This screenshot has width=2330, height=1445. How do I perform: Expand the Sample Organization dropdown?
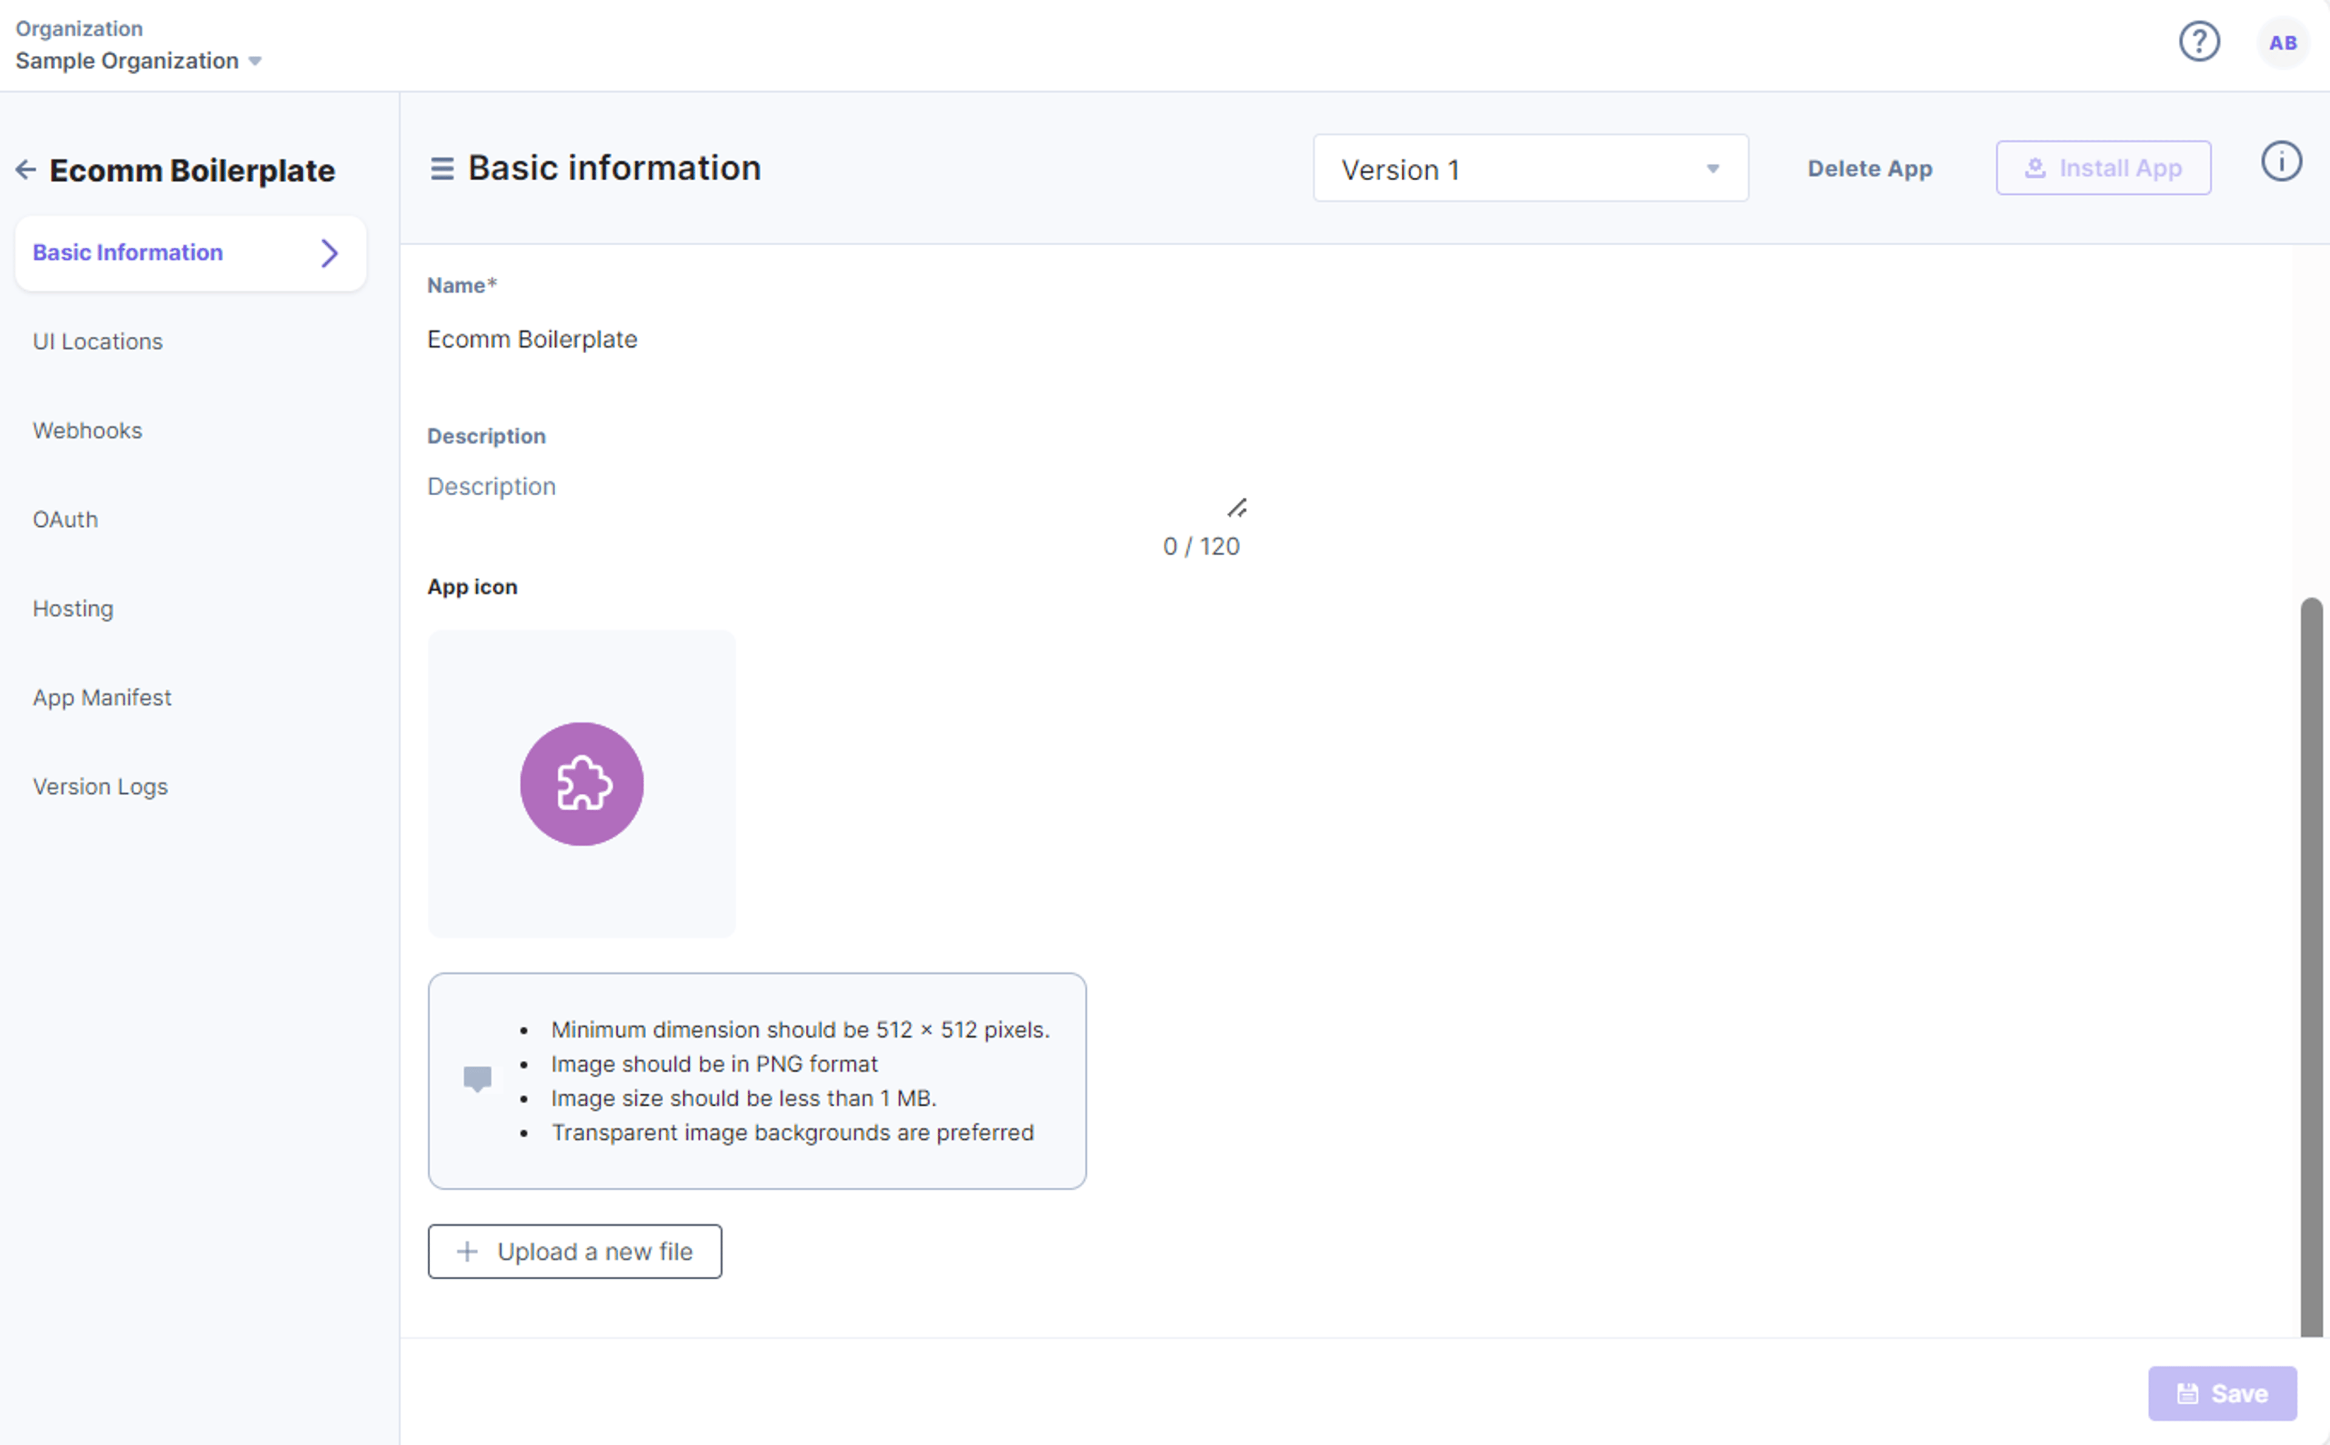pyautogui.click(x=138, y=61)
